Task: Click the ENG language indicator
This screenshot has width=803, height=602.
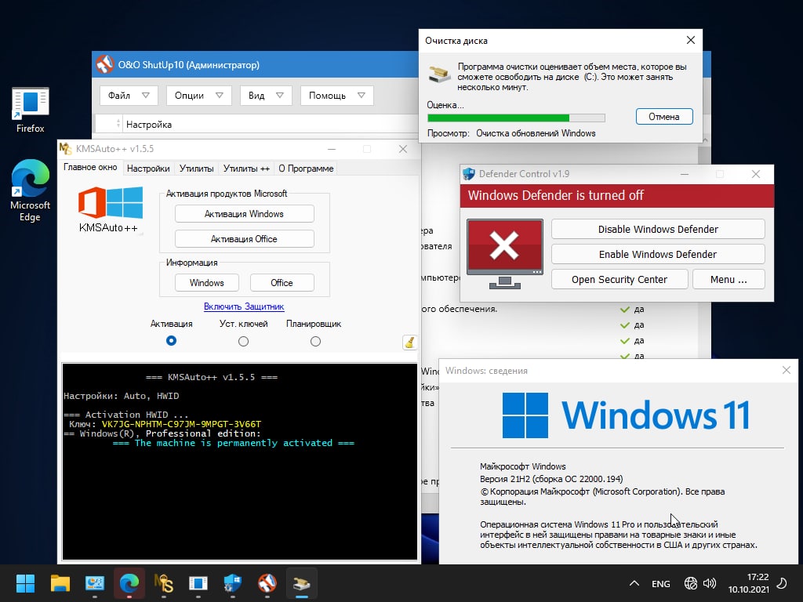Action: point(660,583)
